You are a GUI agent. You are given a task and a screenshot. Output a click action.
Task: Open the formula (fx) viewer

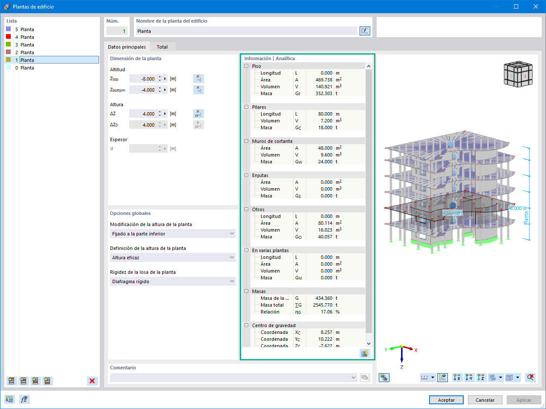(24, 400)
